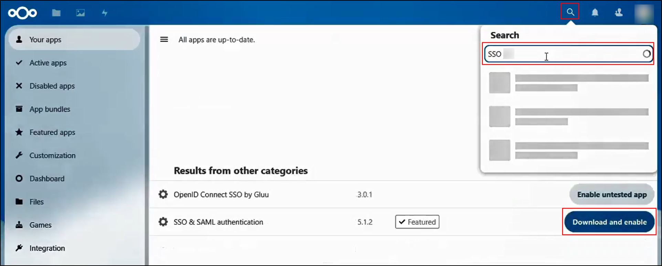
Task: Click the Games dice icon in the sidebar
Action: coord(19,225)
